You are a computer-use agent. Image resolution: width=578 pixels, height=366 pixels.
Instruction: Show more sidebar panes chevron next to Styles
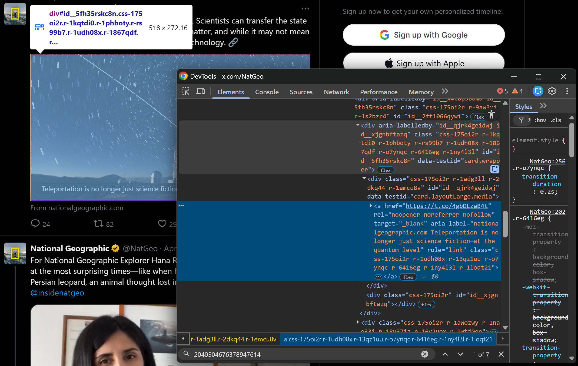[543, 106]
